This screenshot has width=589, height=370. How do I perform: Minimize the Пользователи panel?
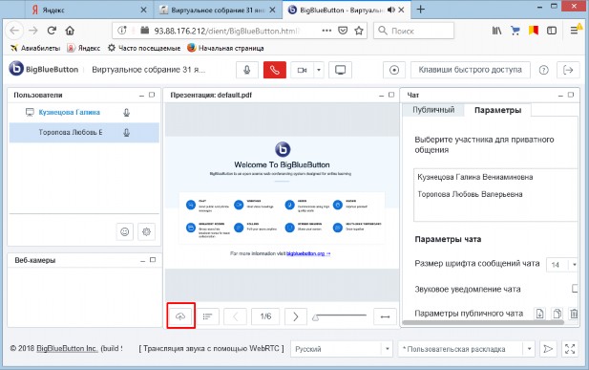click(x=141, y=96)
